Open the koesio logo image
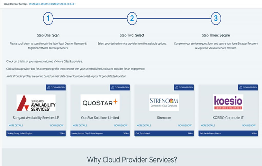The image size is (262, 166). pyautogui.click(x=228, y=103)
